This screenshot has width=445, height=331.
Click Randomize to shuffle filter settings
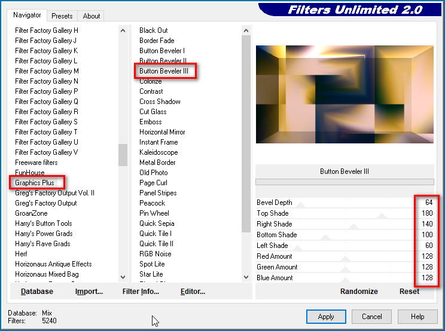[x=359, y=292]
